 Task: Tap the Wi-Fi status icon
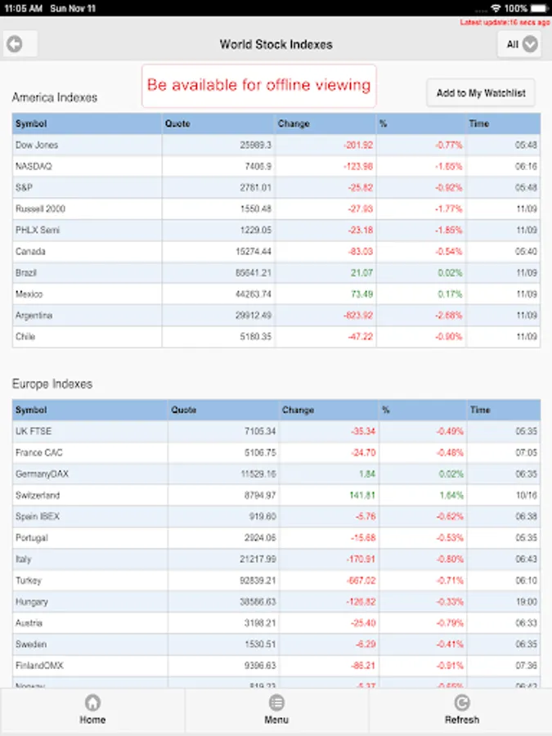pos(496,7)
